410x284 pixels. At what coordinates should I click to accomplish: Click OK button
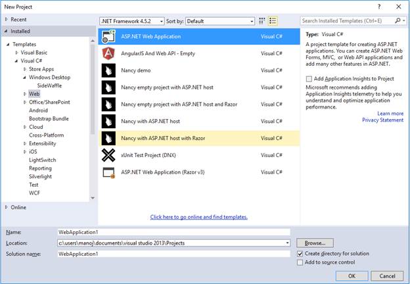coord(352,276)
